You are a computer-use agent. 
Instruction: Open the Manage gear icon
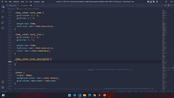(3, 87)
